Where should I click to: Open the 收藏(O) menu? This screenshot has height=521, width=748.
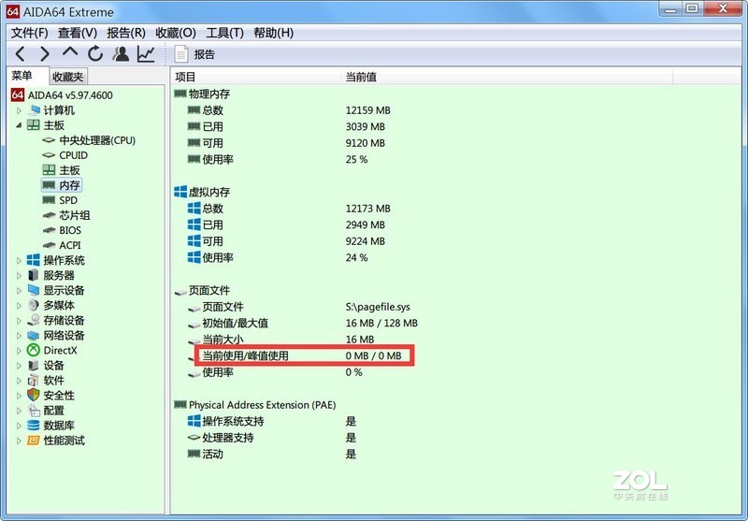click(176, 33)
